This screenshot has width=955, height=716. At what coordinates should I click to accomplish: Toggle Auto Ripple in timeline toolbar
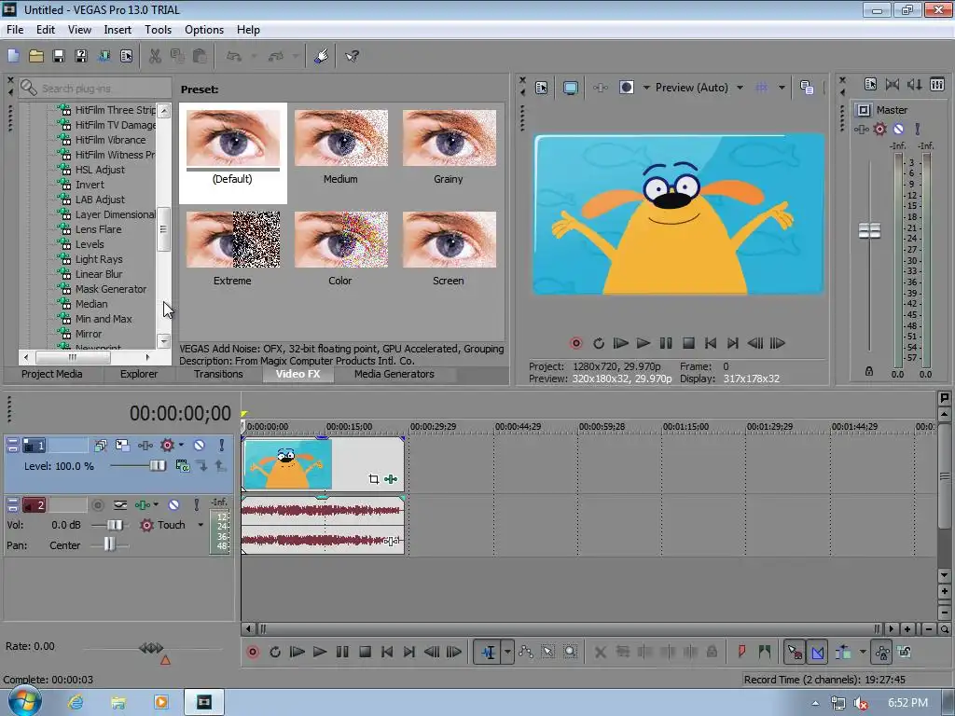click(x=843, y=652)
